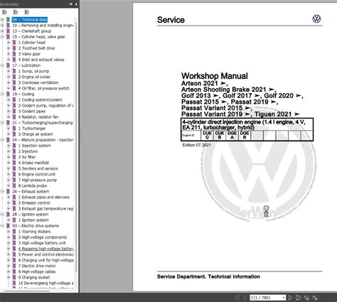Screen dimensions: 337x302
Task: Click the Bookmarks panel vertical scrollbar
Action: pyautogui.click(x=76, y=147)
